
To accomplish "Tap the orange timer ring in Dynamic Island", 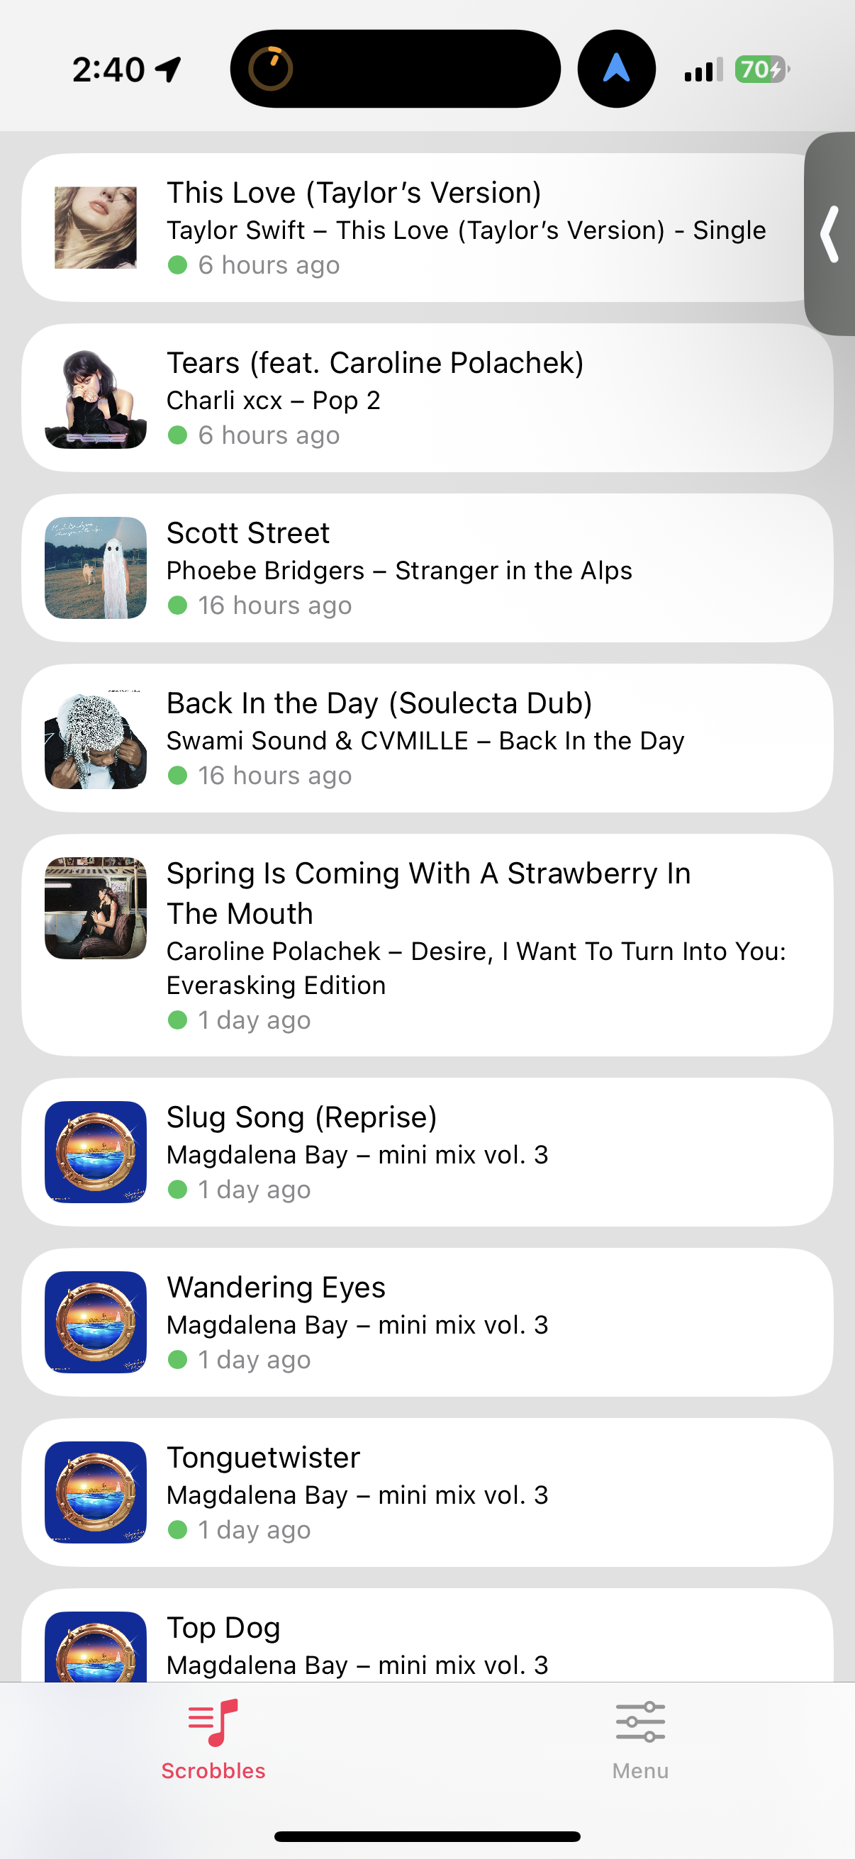I will click(271, 69).
